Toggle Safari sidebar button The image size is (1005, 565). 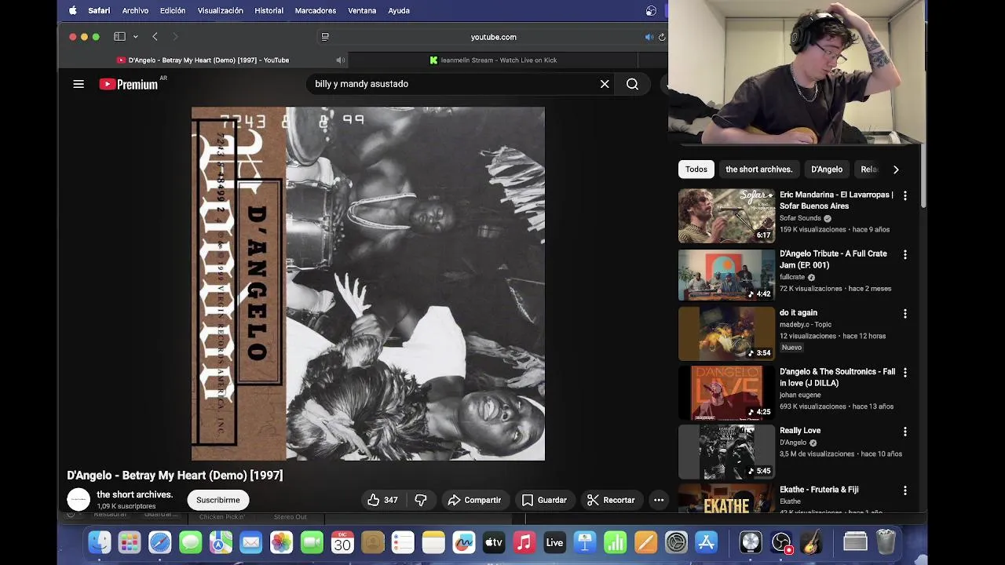click(x=119, y=37)
